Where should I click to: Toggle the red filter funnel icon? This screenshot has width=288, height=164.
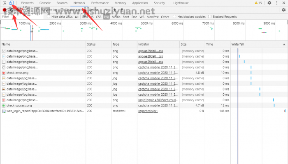[x=21, y=10]
